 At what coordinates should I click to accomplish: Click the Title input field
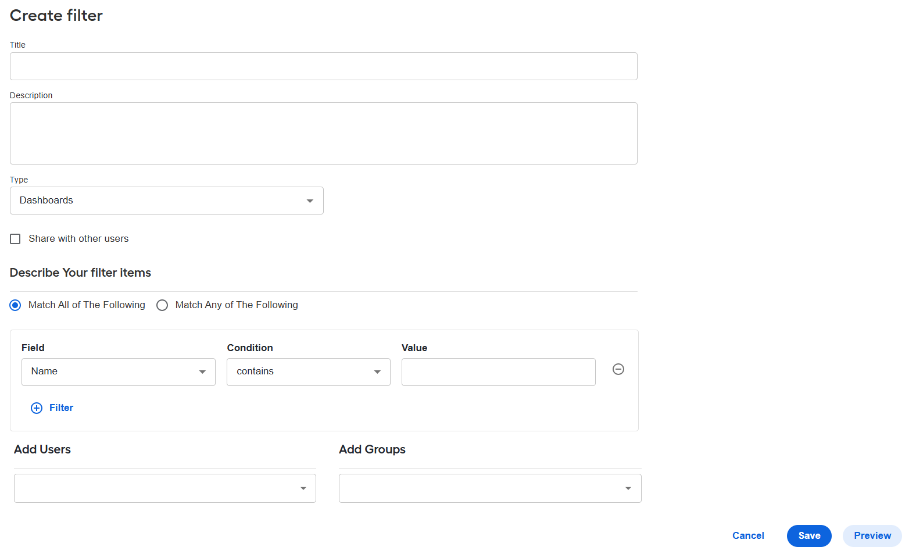point(324,66)
